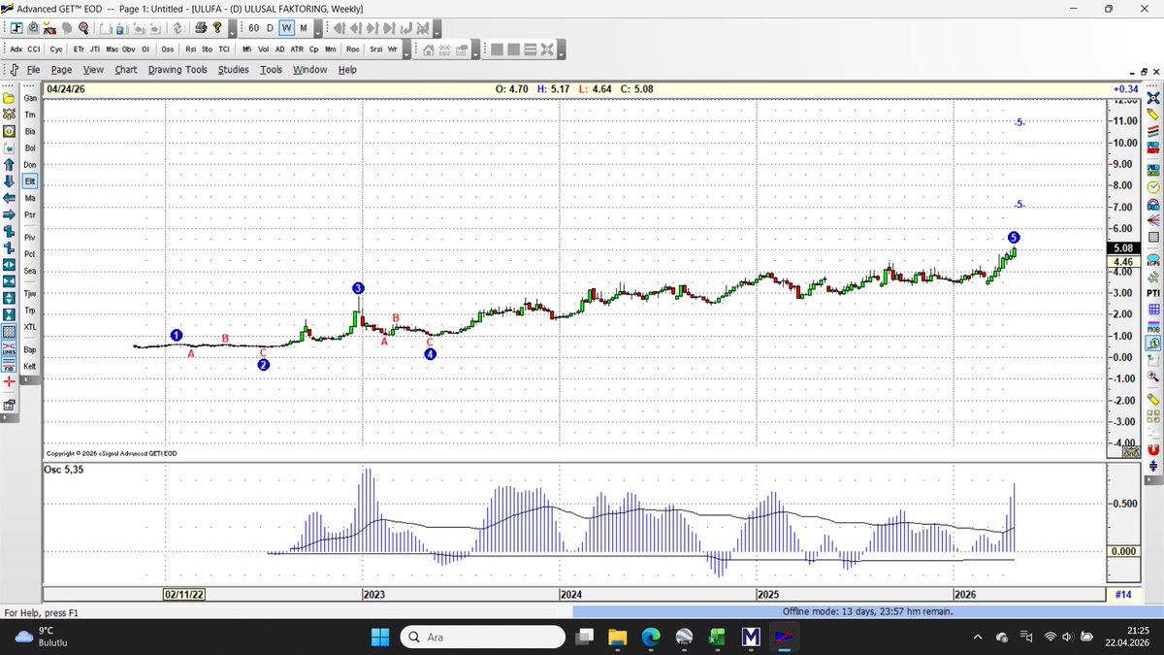Click the ELPS ellipse tool icon

pos(1154,260)
